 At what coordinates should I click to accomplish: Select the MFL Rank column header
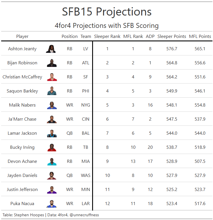(133, 36)
